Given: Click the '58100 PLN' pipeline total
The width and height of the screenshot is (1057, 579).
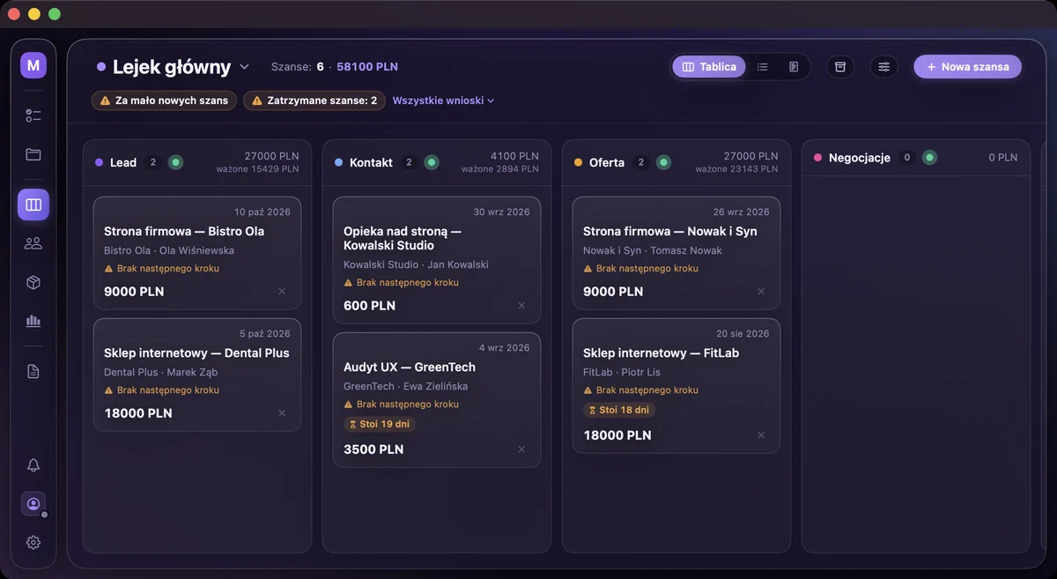Looking at the screenshot, I should pos(367,67).
